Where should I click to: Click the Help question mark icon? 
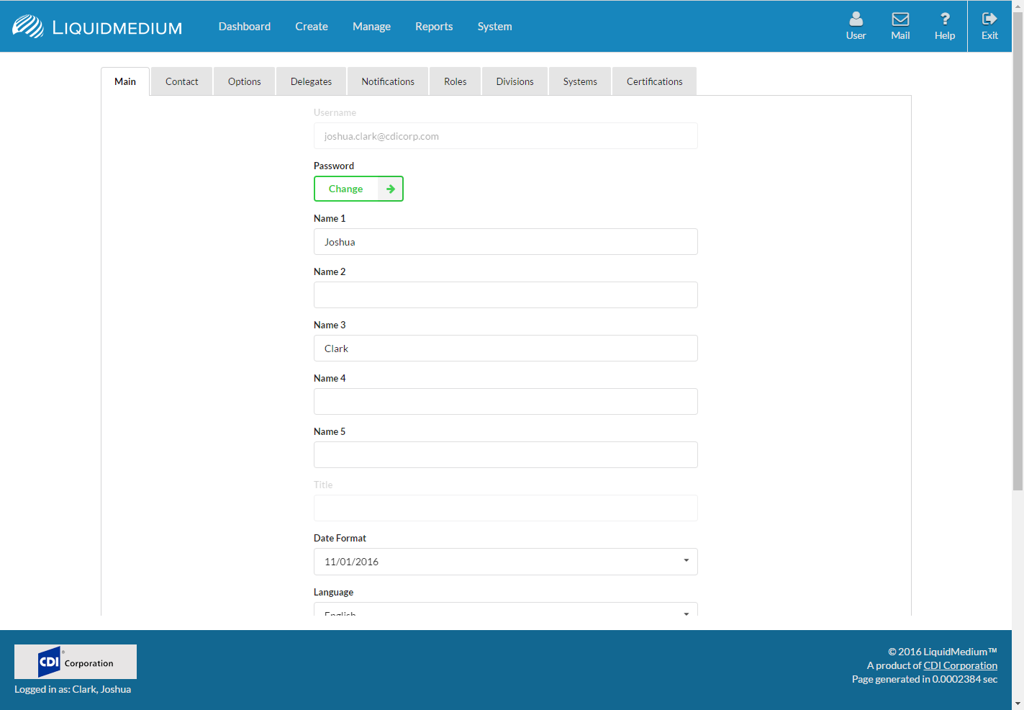pyautogui.click(x=945, y=19)
